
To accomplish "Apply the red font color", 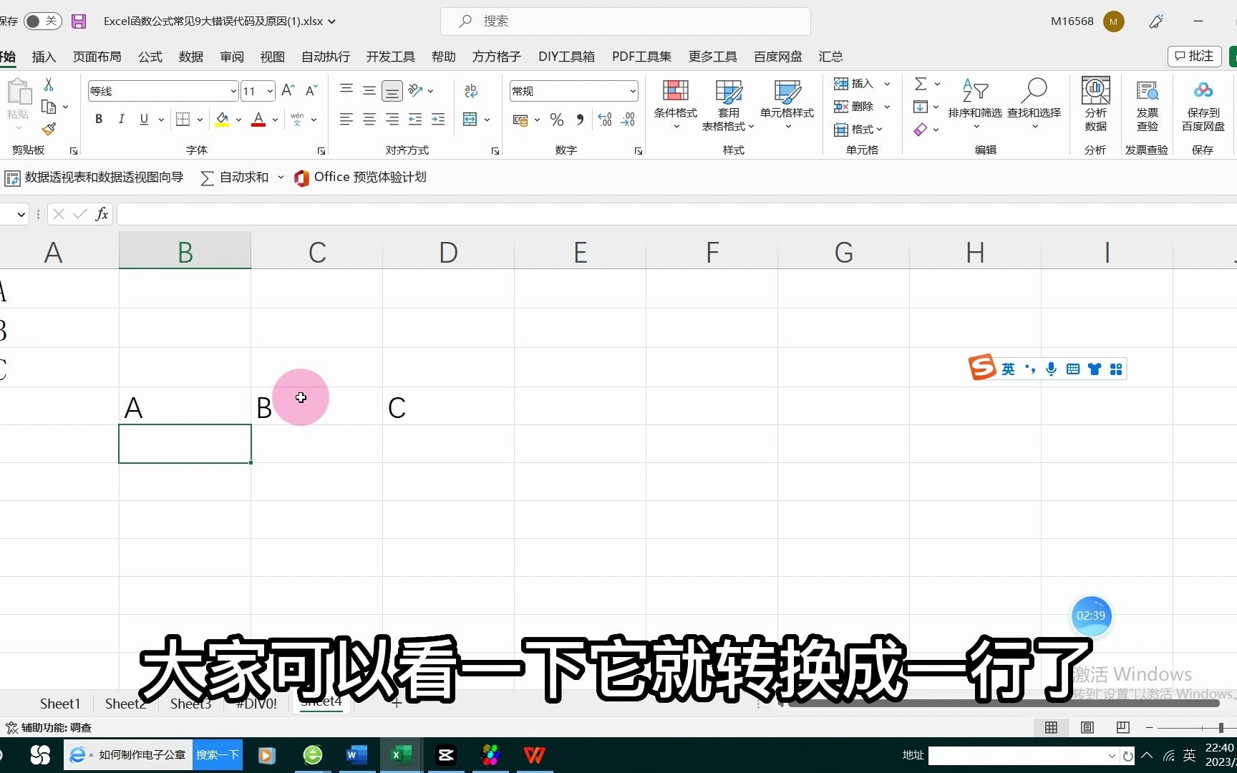I will [259, 120].
